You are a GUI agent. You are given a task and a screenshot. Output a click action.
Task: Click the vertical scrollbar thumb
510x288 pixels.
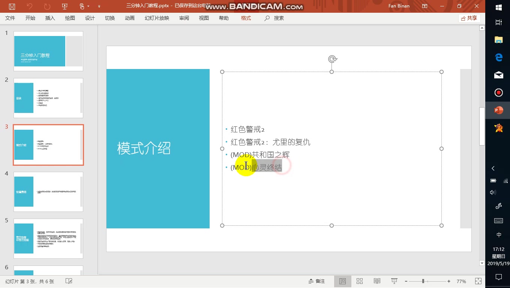pyautogui.click(x=482, y=126)
